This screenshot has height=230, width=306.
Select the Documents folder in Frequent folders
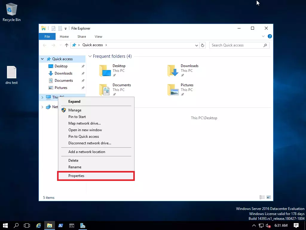click(115, 90)
